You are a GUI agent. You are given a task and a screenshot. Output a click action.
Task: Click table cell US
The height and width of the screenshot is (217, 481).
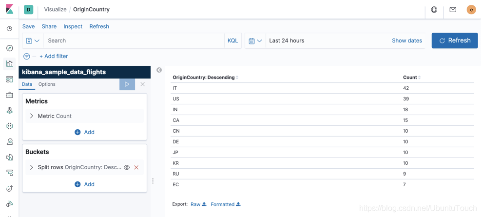point(176,99)
